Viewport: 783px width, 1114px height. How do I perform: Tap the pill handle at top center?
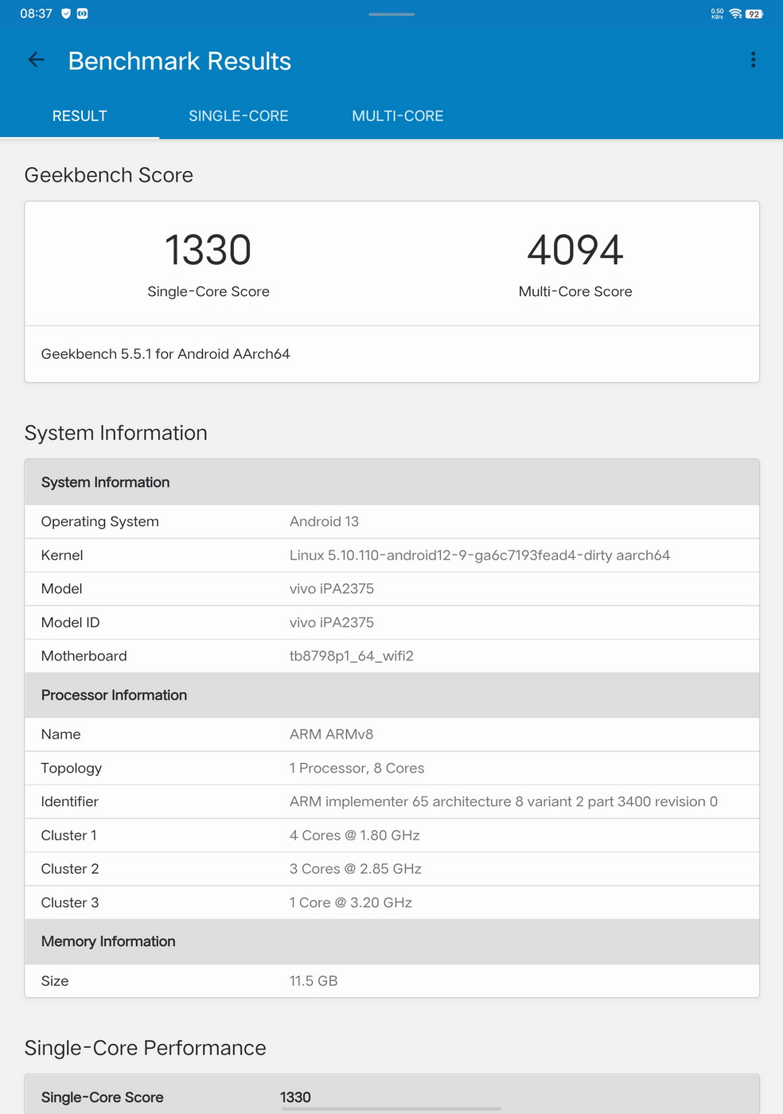(391, 14)
